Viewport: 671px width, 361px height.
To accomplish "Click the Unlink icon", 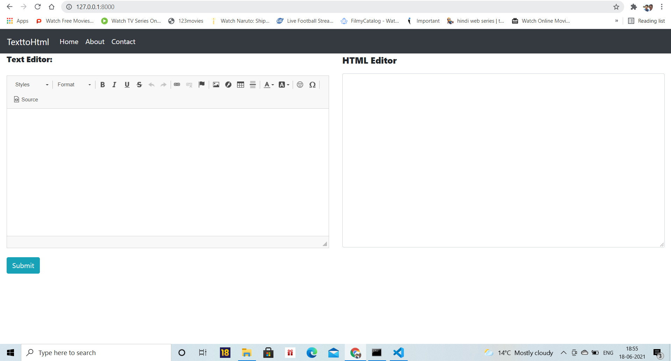I will tap(189, 85).
